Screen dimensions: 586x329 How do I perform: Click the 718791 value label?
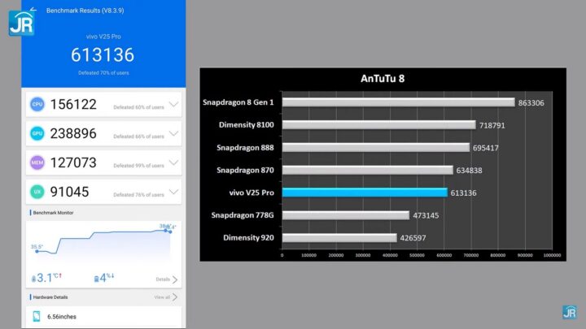tap(492, 125)
